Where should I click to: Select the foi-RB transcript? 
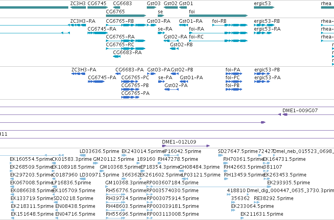click(x=230, y=25)
